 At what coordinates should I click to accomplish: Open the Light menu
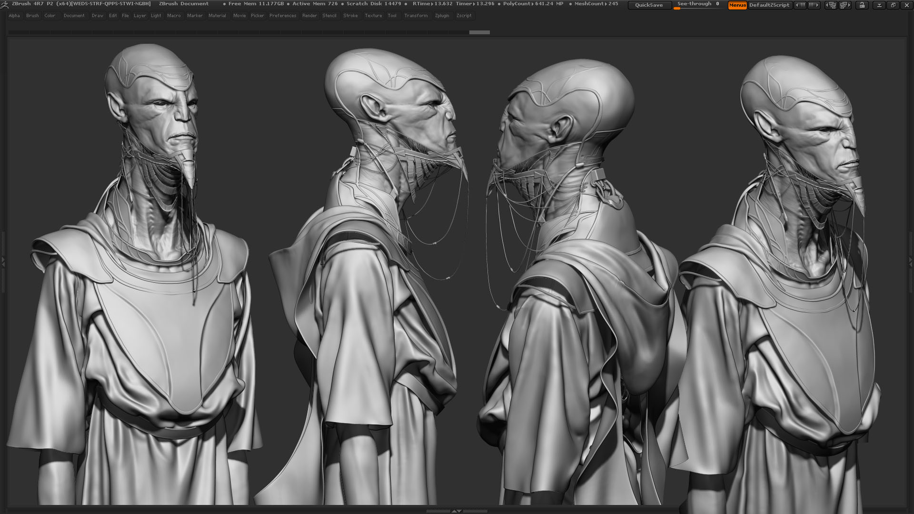(x=156, y=16)
